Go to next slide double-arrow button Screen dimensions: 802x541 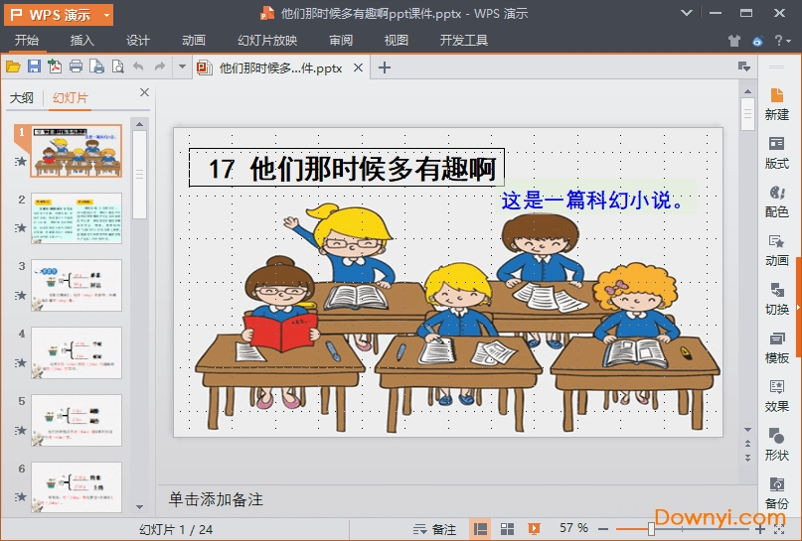tap(747, 458)
